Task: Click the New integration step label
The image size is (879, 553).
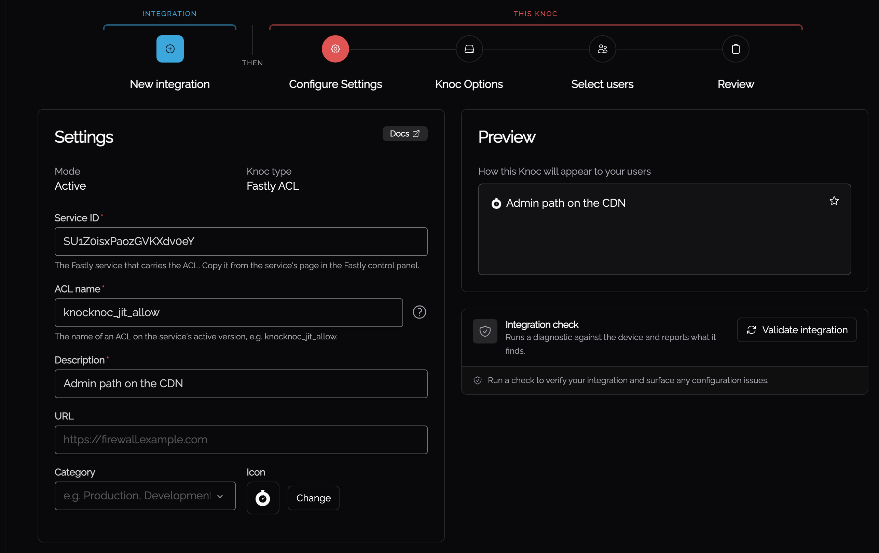Action: coord(170,84)
